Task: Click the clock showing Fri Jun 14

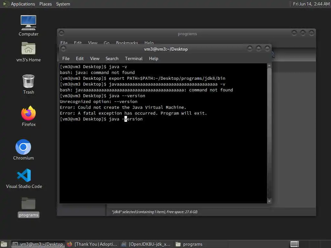Action: [x=311, y=4]
